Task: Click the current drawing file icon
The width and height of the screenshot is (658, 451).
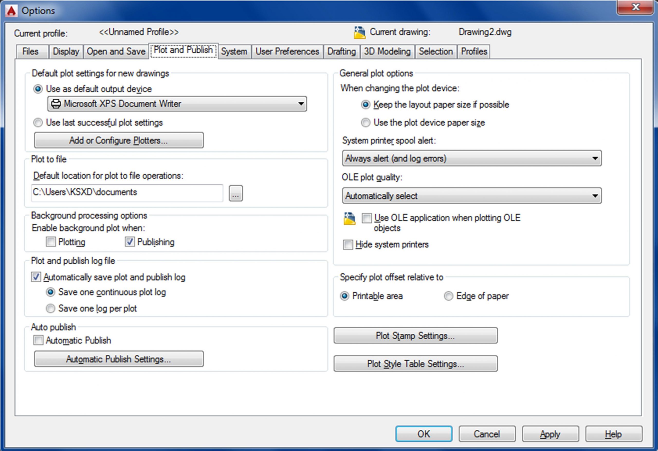Action: tap(359, 33)
